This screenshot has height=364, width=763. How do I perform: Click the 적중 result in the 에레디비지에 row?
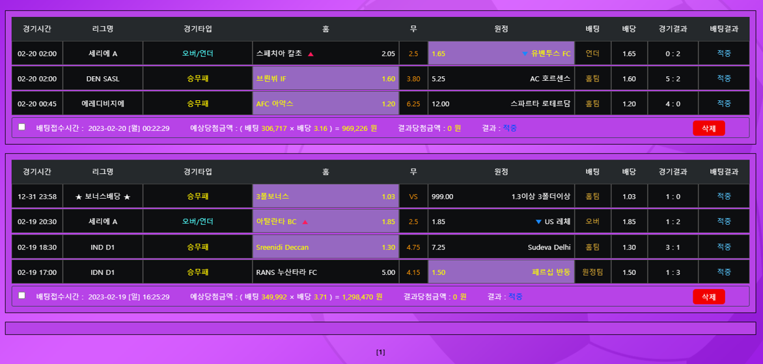tap(724, 104)
